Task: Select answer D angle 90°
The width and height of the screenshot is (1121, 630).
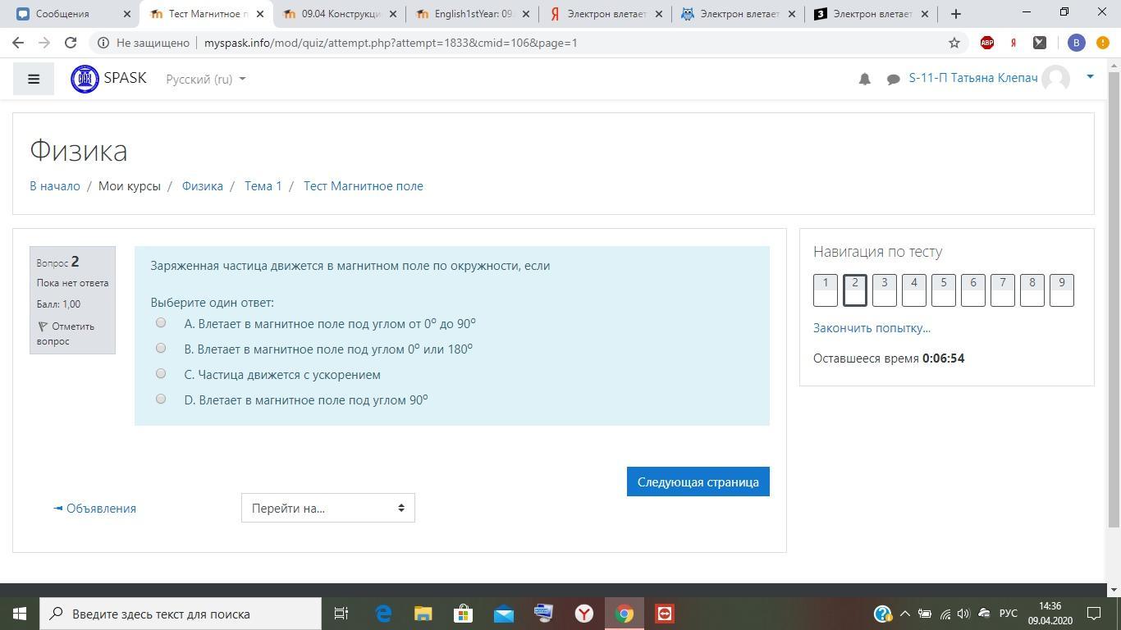Action: (x=161, y=399)
